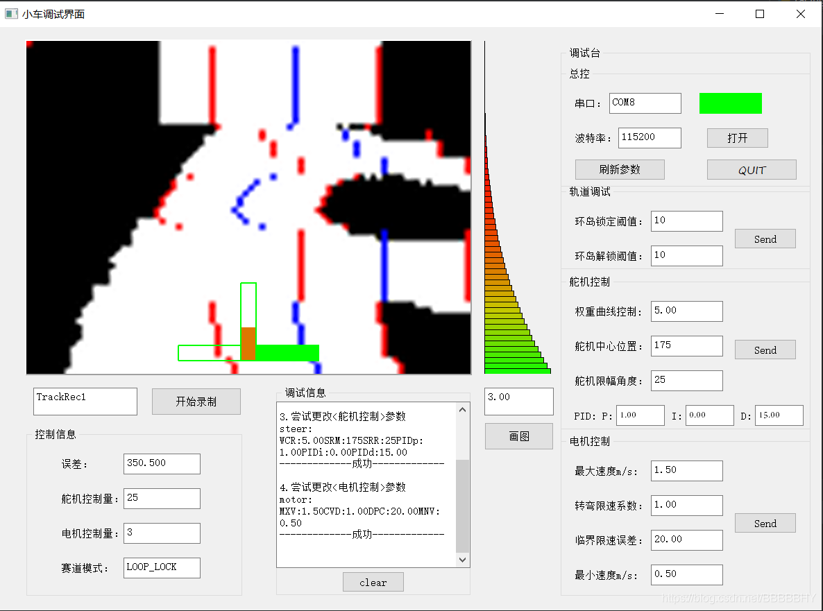The height and width of the screenshot is (611, 823).
Task: Click the 刷新参数 button
Action: click(620, 169)
